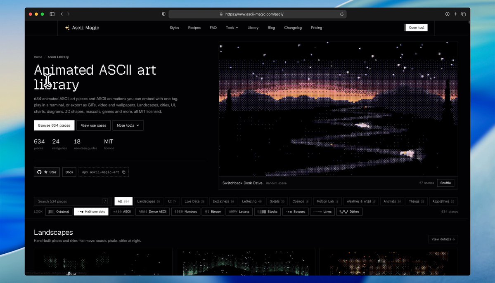This screenshot has height=283, width=495.
Task: Choose the Numbers look
Action: tap(186, 212)
